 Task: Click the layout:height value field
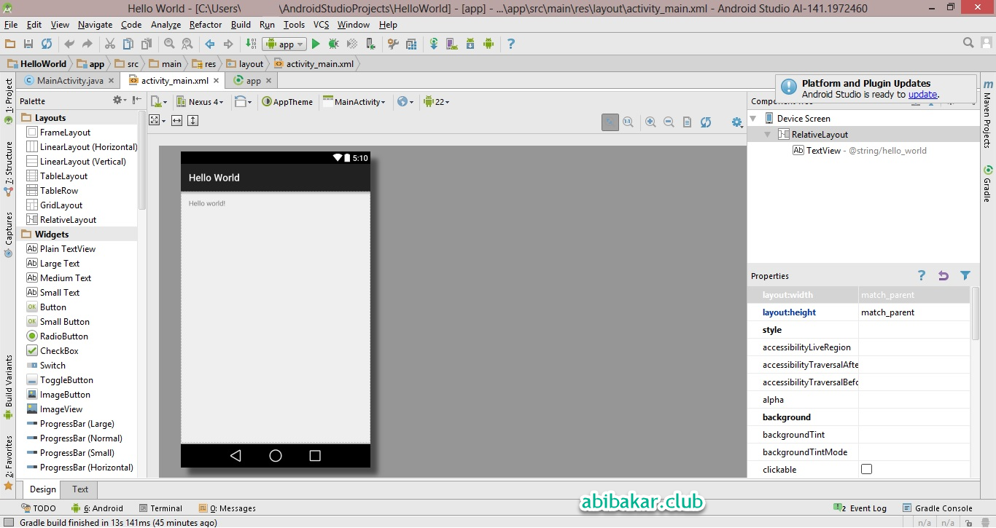914,312
